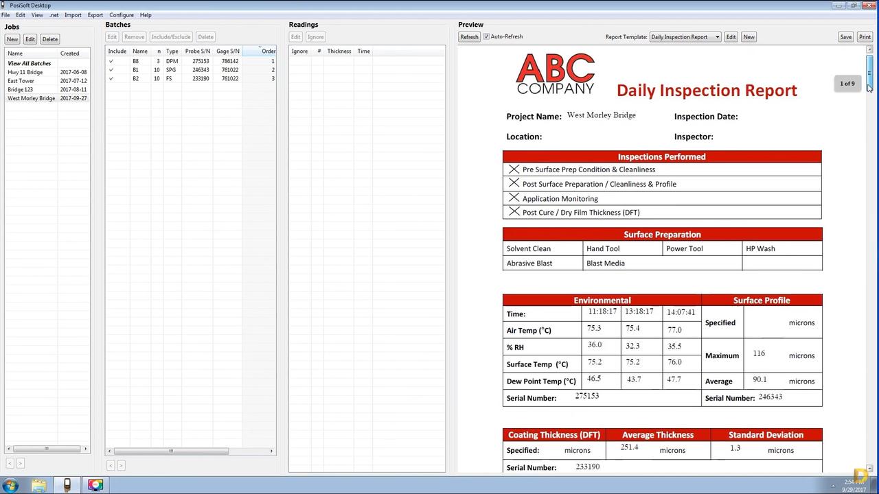Image resolution: width=879 pixels, height=494 pixels.
Task: Click the Print button in Preview
Action: (864, 37)
